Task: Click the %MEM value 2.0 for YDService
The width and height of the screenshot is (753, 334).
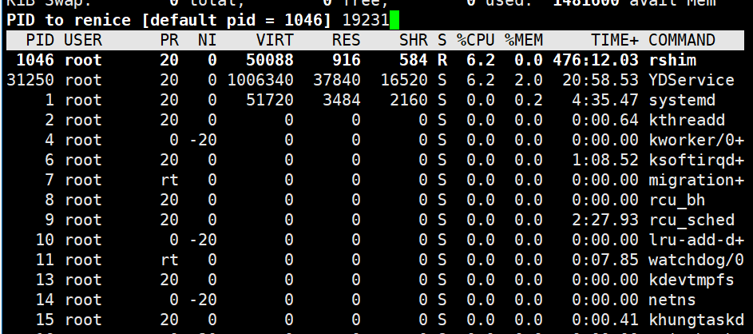Action: point(529,80)
